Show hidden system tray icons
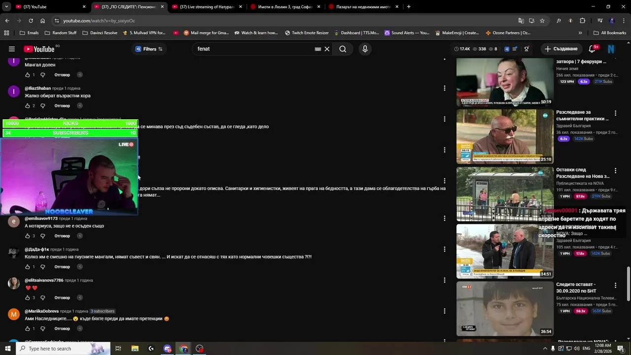The height and width of the screenshot is (355, 631). 545,349
